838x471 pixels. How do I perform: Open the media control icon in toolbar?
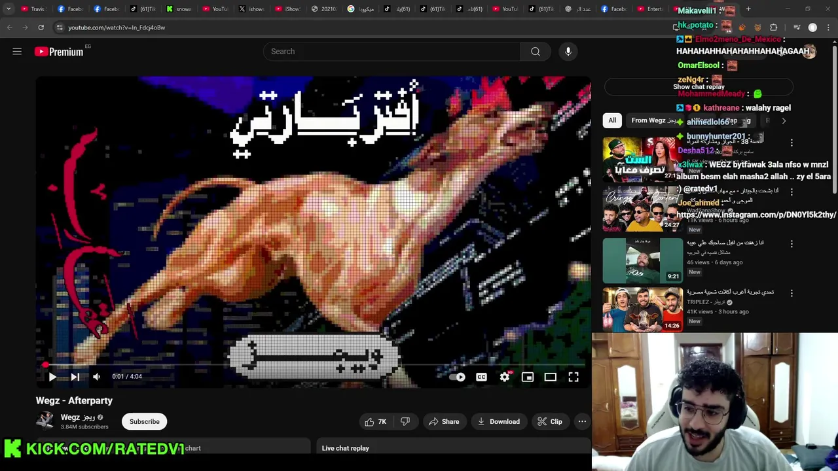pyautogui.click(x=797, y=27)
